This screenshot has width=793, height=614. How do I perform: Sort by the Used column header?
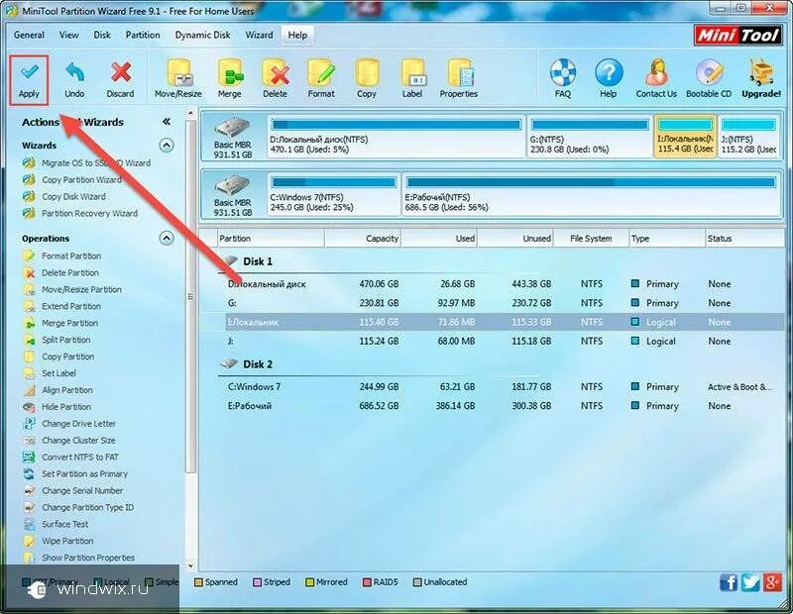[x=439, y=239]
